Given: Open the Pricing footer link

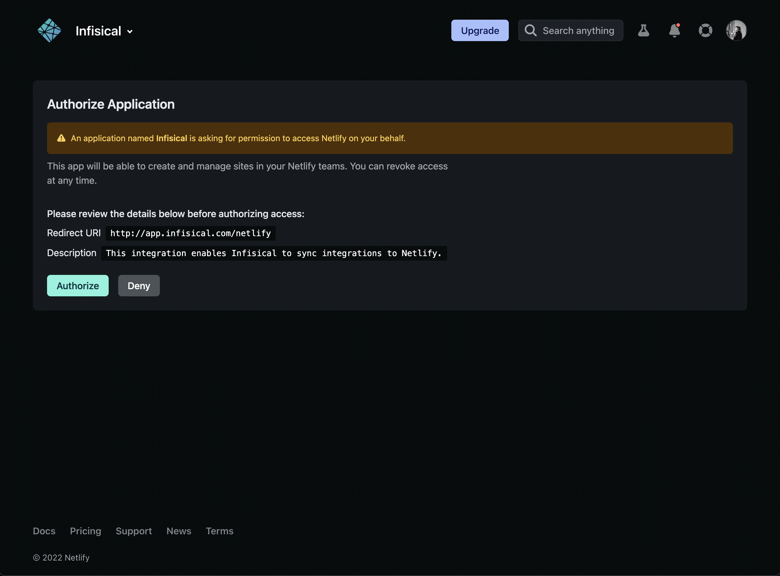Looking at the screenshot, I should tap(85, 531).
